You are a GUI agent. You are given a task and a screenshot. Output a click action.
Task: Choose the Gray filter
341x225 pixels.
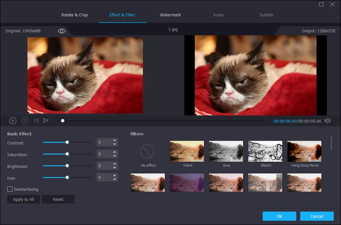coord(226,151)
